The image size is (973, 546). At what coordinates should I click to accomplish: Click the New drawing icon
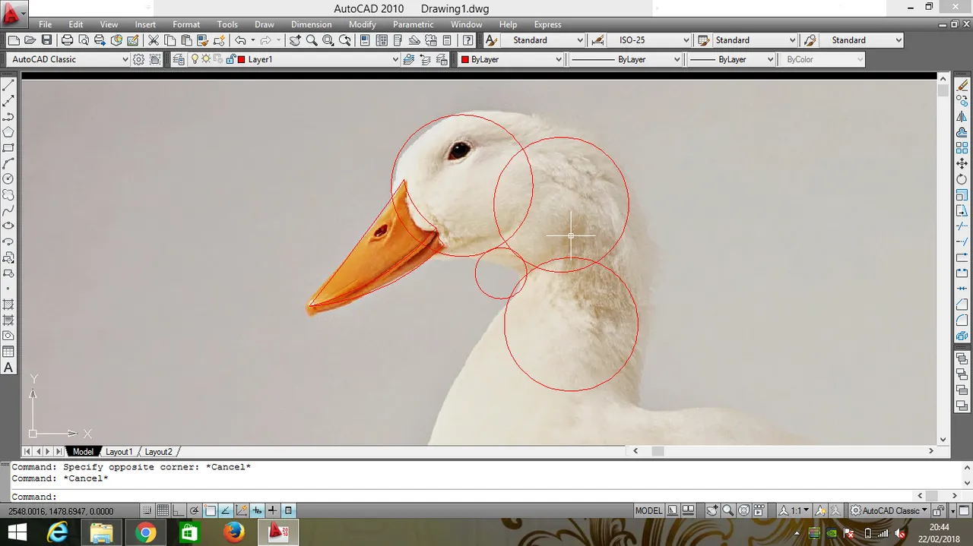(14, 40)
